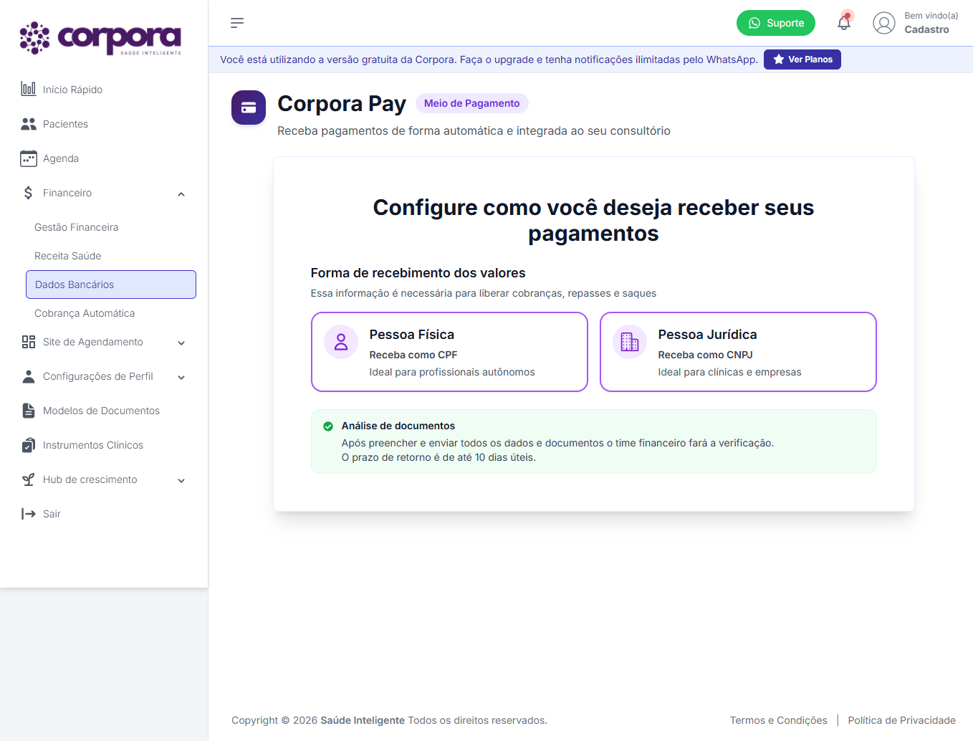Click the Instrumentos Clínicos clipboard icon
The width and height of the screenshot is (973, 741).
click(29, 445)
